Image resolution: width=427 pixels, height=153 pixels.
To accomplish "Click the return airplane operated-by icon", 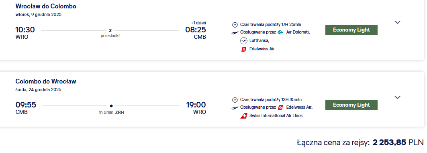I will pyautogui.click(x=235, y=108).
